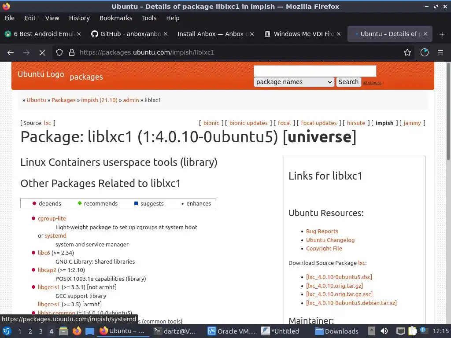Switch to bionic release version
451x338 pixels.
tap(211, 123)
